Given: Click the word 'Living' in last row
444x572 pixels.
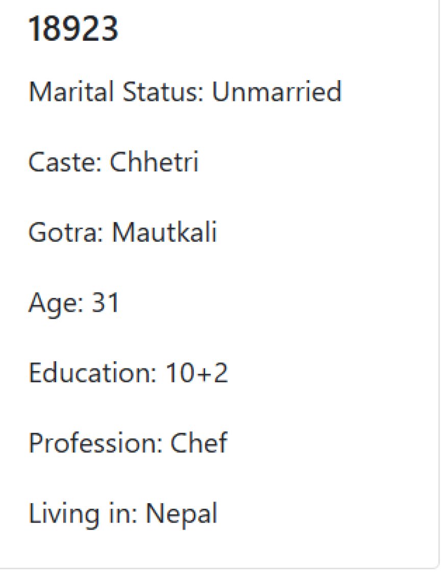Looking at the screenshot, I should click(x=64, y=514).
